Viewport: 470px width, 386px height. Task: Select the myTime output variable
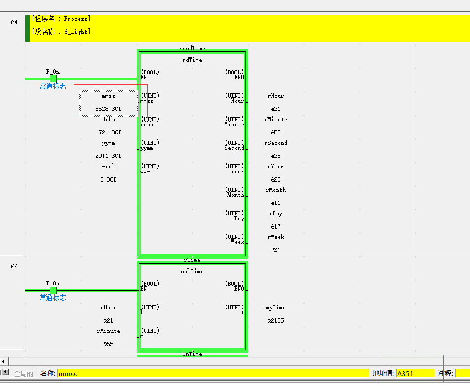point(275,308)
